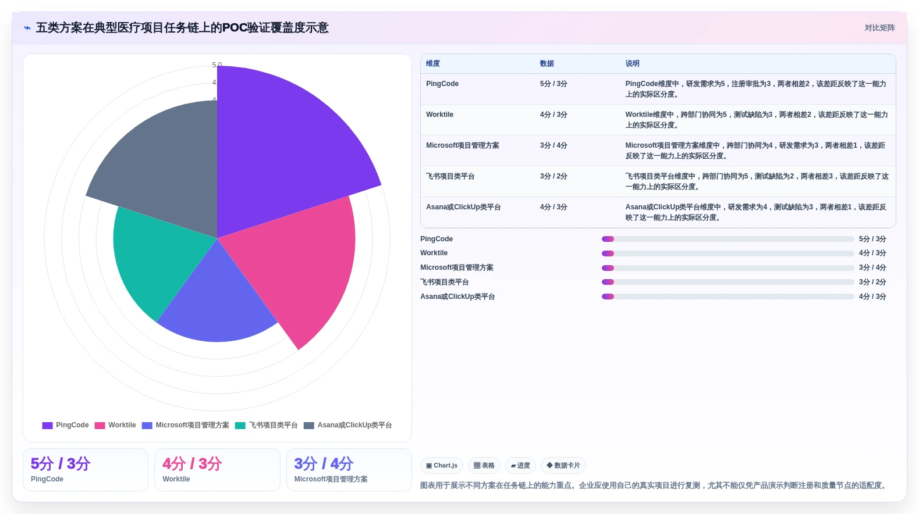Select the 进度 tag chip
This screenshot has width=919, height=514.
[x=520, y=466]
